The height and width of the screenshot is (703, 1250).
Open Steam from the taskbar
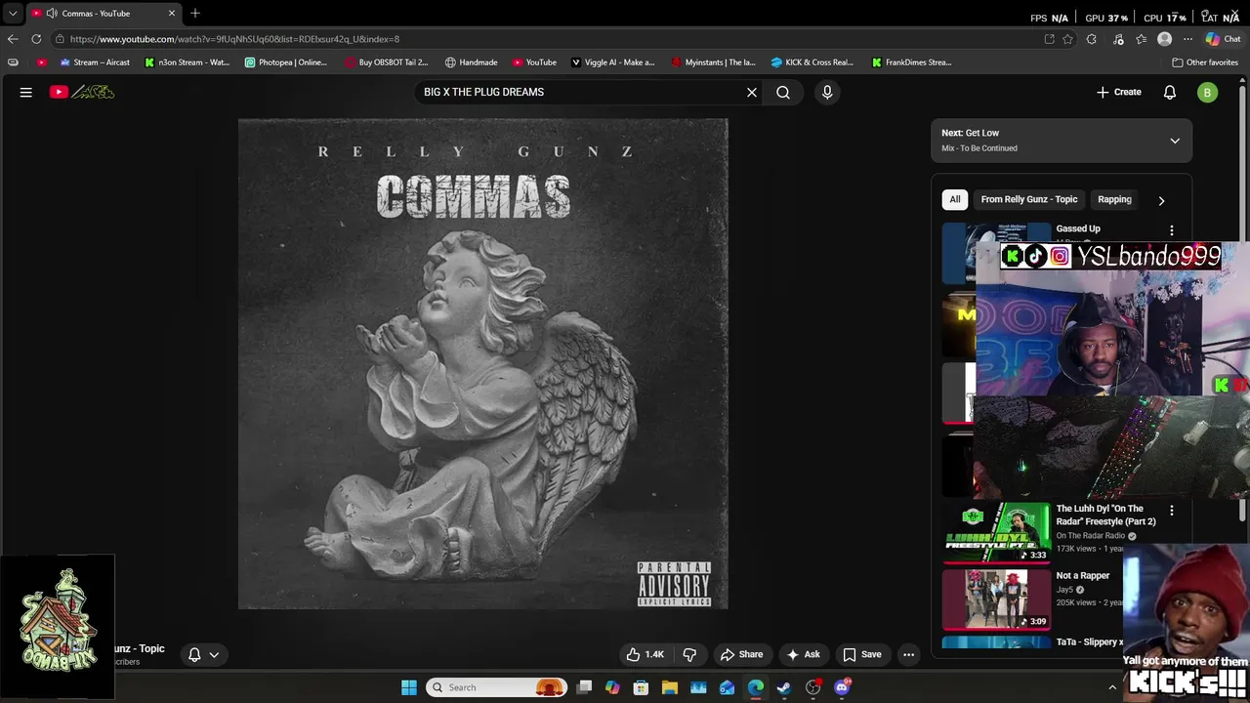coord(784,687)
